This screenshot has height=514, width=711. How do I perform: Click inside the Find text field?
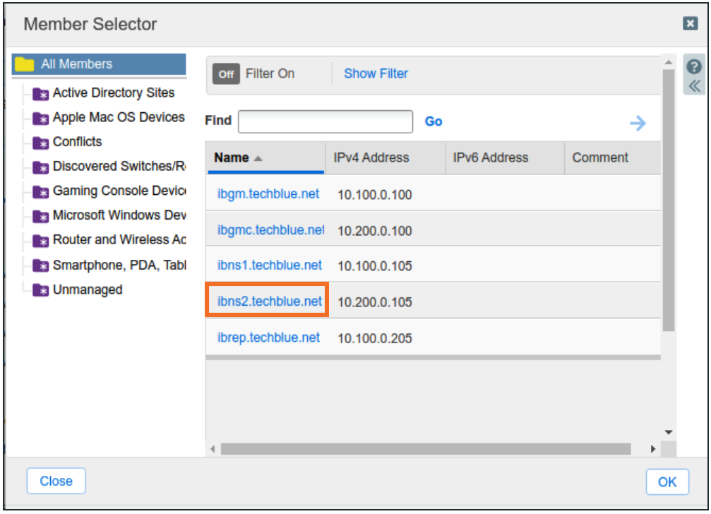(x=325, y=121)
